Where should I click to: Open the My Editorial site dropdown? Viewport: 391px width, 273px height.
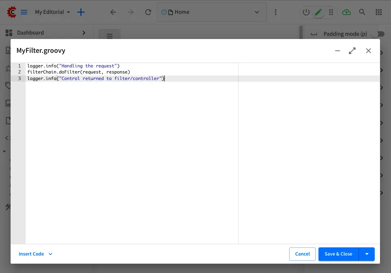click(53, 12)
